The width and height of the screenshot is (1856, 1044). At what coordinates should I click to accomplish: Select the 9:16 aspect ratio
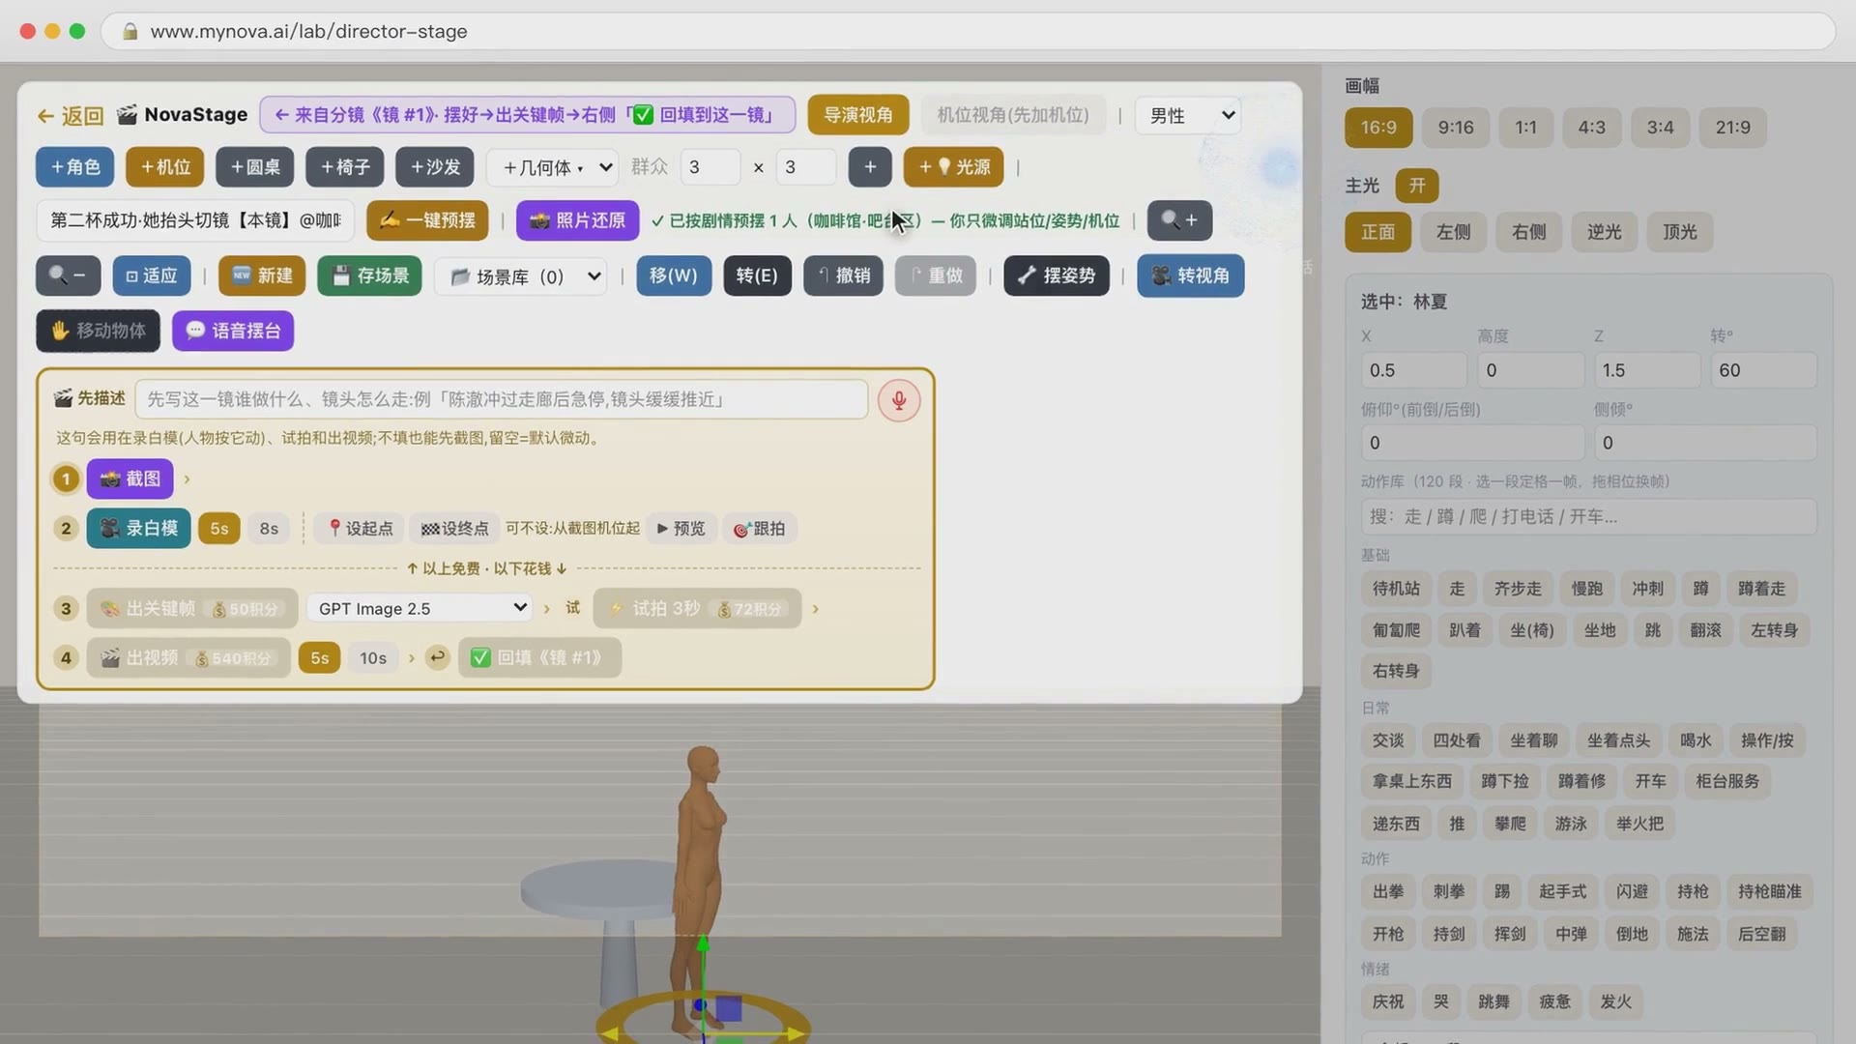point(1455,128)
